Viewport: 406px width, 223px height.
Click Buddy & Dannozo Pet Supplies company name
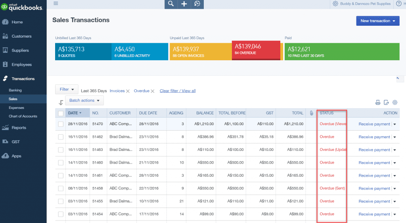click(365, 4)
